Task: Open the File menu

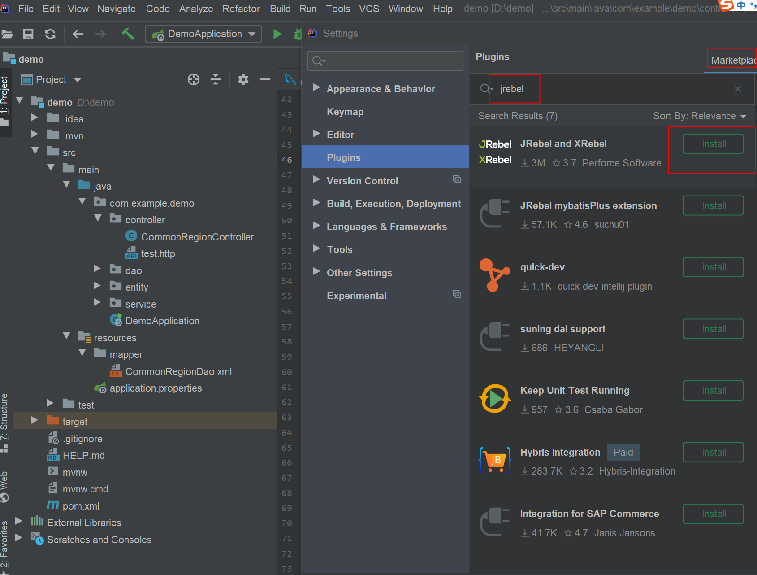Action: [x=26, y=9]
